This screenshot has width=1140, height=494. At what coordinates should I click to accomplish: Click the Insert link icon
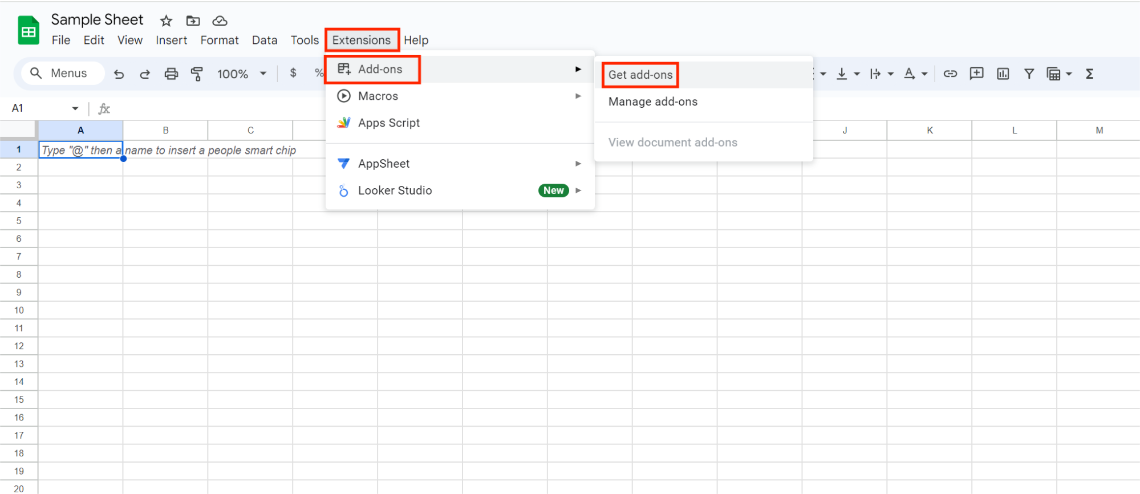950,74
